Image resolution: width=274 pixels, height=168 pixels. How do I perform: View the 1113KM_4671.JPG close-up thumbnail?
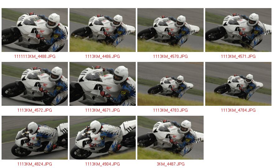(102, 84)
